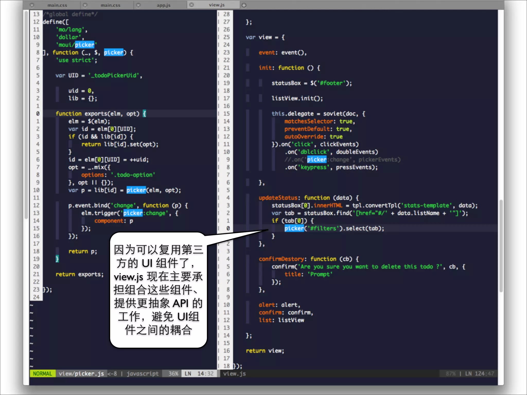Screen dimensions: 527x395
Task: Open the main.css tab next to app.js
Action: [110, 5]
